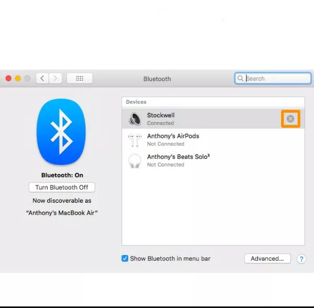Focus the Search field

(x=273, y=79)
